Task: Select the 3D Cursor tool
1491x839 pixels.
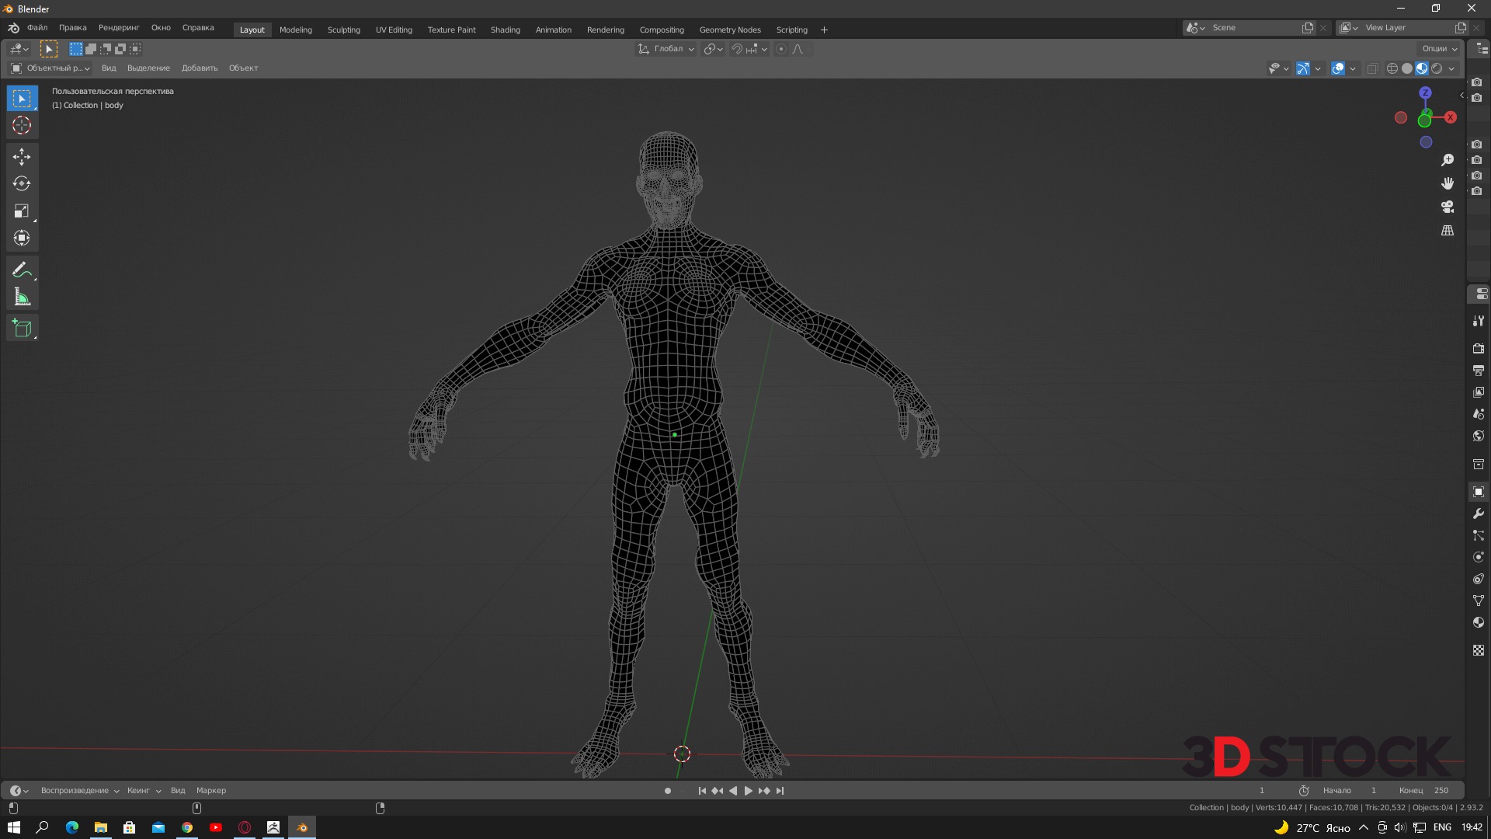Action: click(22, 125)
